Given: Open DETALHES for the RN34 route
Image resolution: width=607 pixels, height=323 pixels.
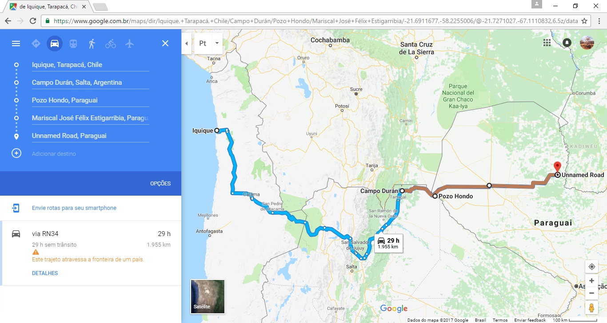Looking at the screenshot, I should 45,273.
